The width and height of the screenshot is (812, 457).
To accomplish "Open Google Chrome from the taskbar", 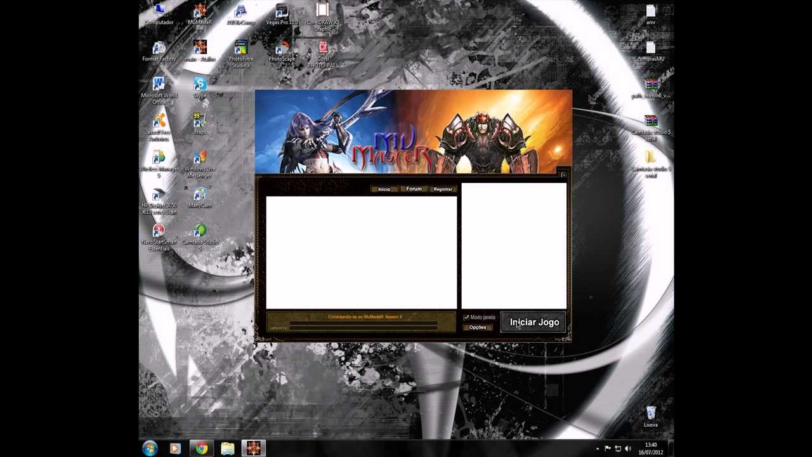I will [x=201, y=449].
